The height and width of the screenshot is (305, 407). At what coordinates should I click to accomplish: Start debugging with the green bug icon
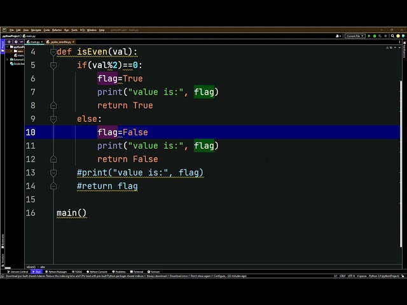[375, 36]
